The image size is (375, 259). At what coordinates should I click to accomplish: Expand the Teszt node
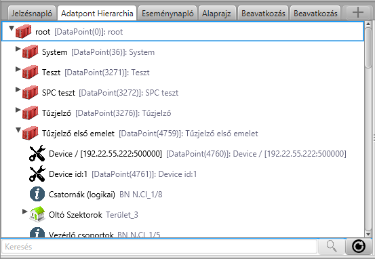(18, 69)
